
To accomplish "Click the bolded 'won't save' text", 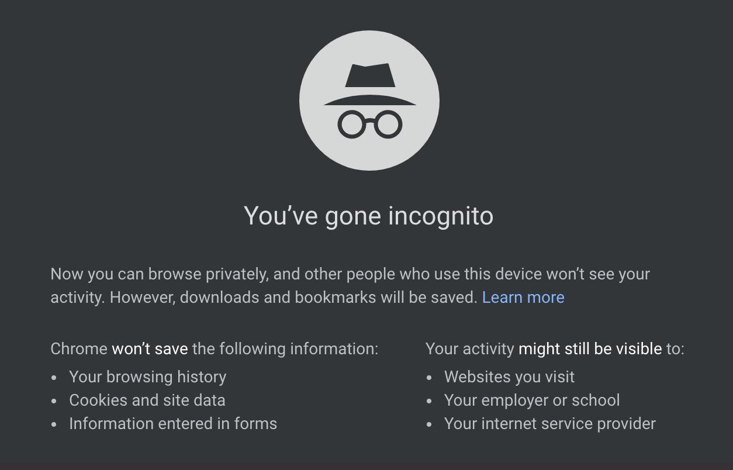I will pos(150,348).
